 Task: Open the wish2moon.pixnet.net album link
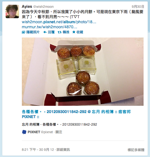[x=59, y=22]
